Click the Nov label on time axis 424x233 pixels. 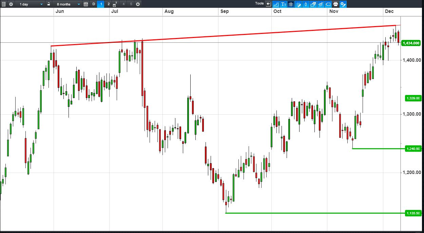pyautogui.click(x=333, y=11)
